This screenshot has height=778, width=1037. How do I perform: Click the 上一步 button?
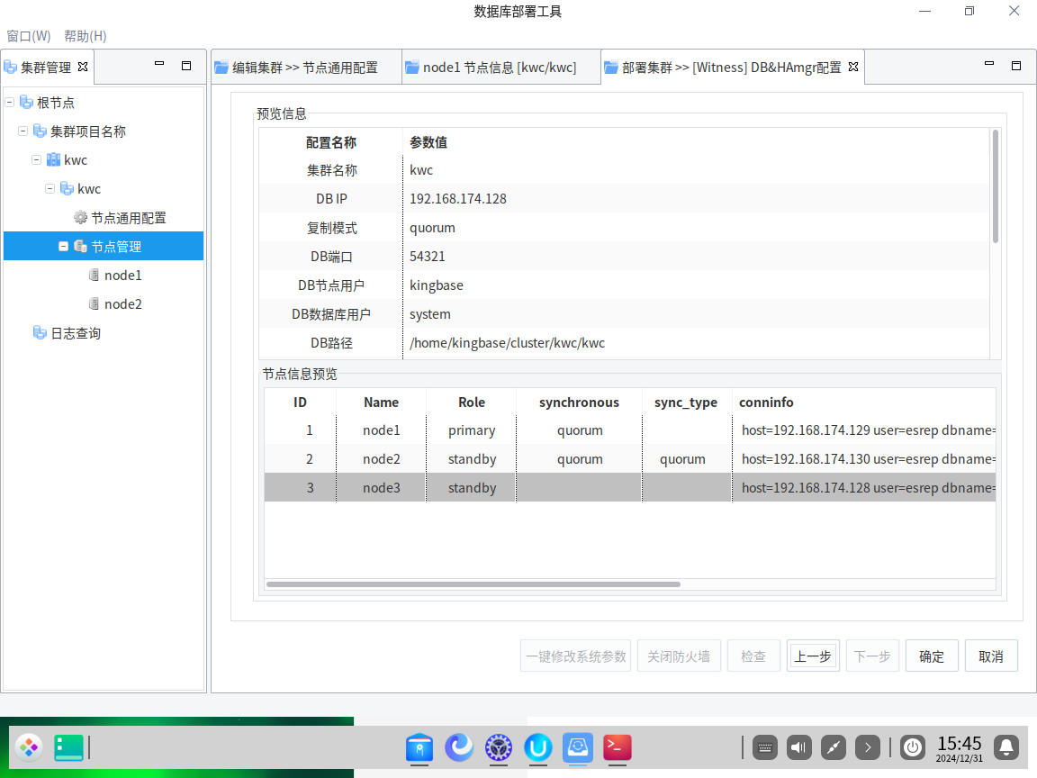coord(812,656)
